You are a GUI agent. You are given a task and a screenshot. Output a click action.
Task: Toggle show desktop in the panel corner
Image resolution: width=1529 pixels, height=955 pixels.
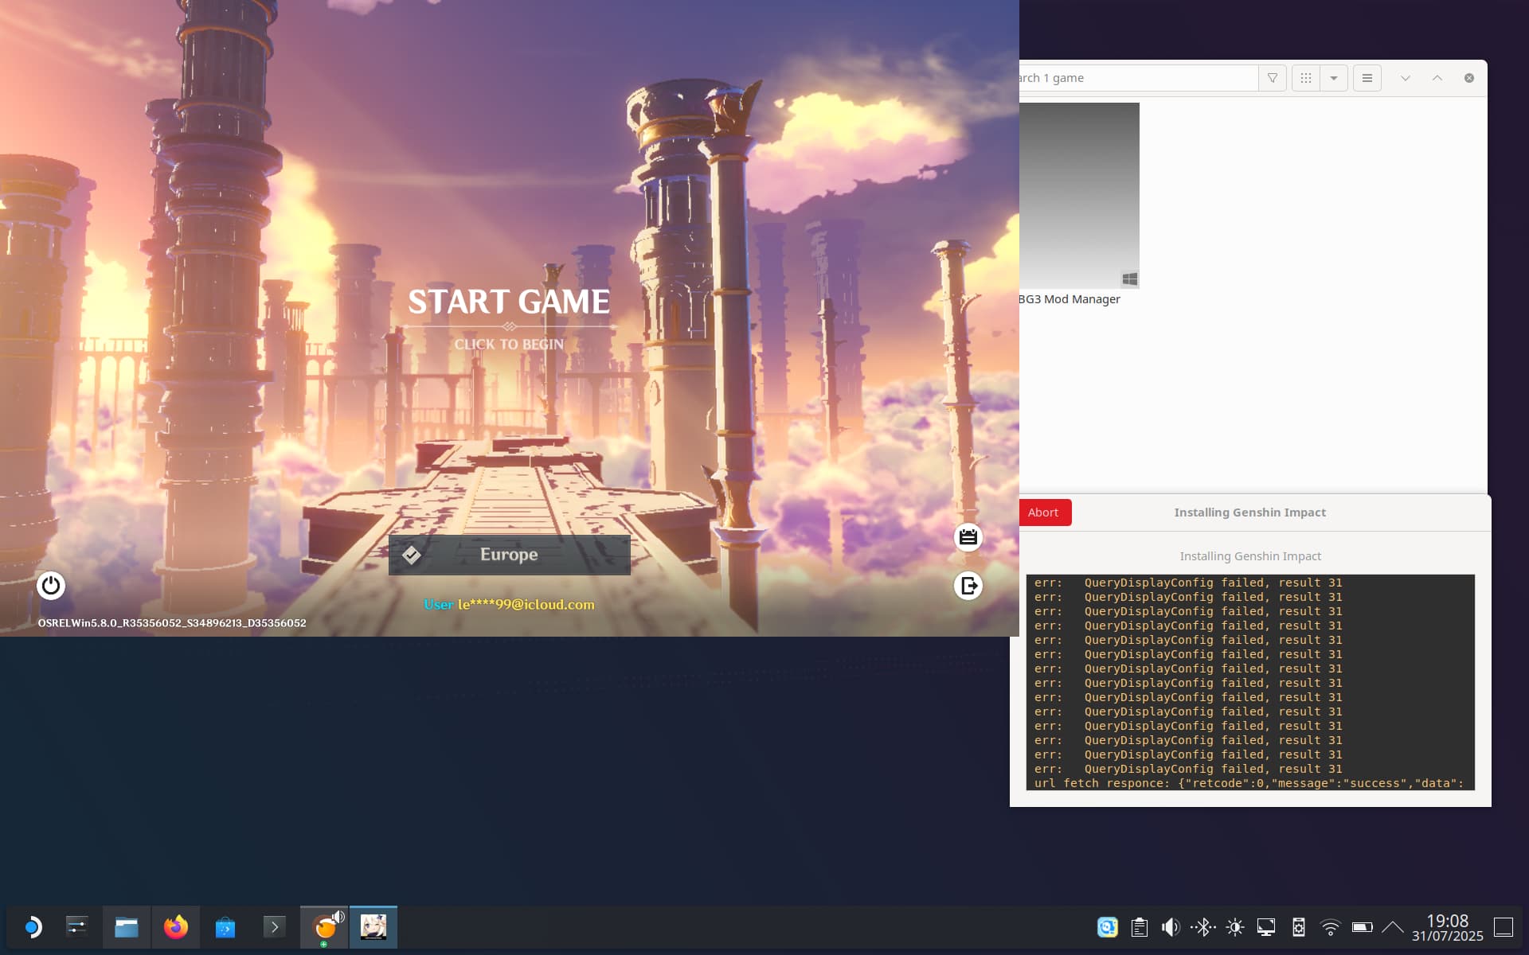click(x=1503, y=927)
